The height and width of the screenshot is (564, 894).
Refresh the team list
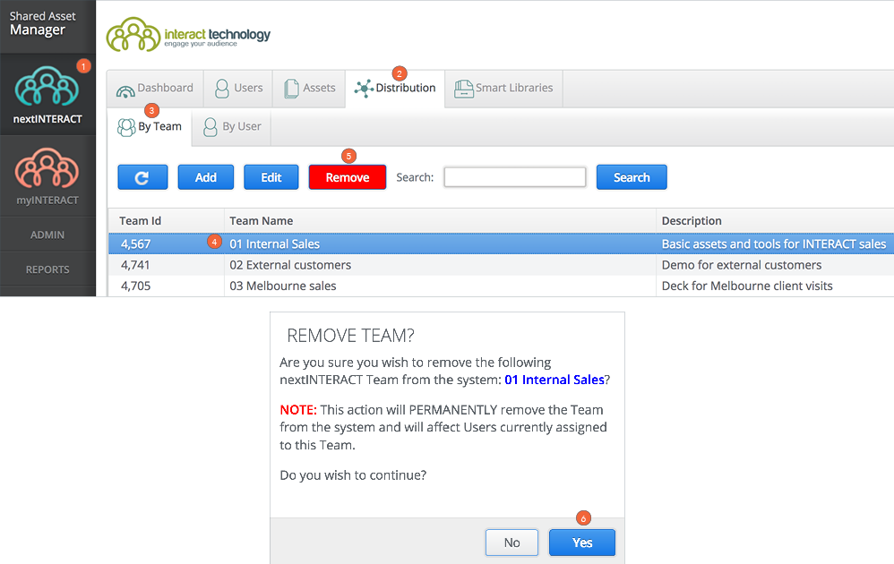pos(142,177)
